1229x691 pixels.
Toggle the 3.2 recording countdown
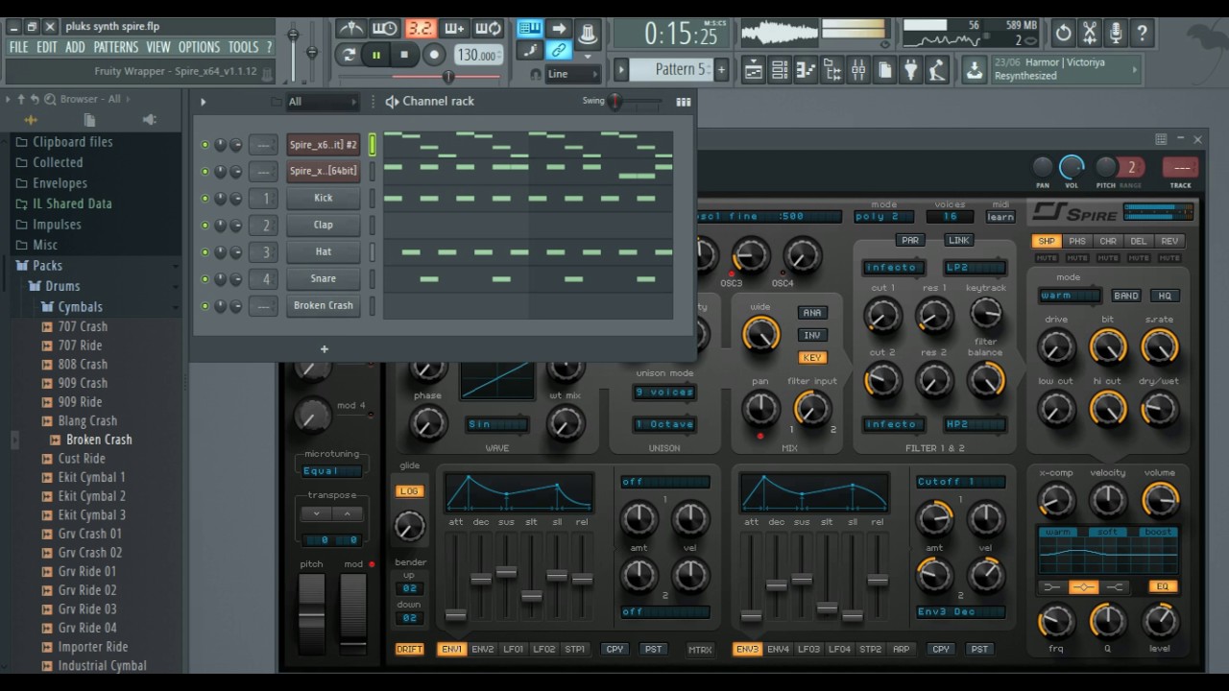(x=420, y=28)
